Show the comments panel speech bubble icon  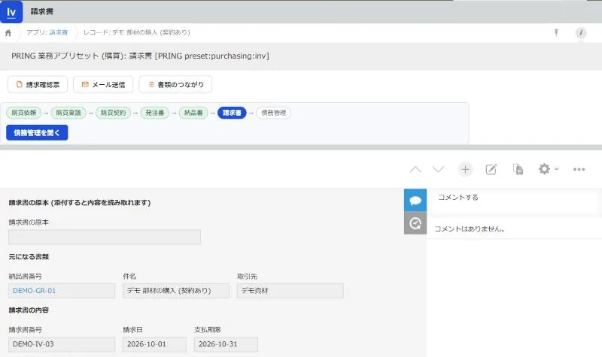coord(415,200)
